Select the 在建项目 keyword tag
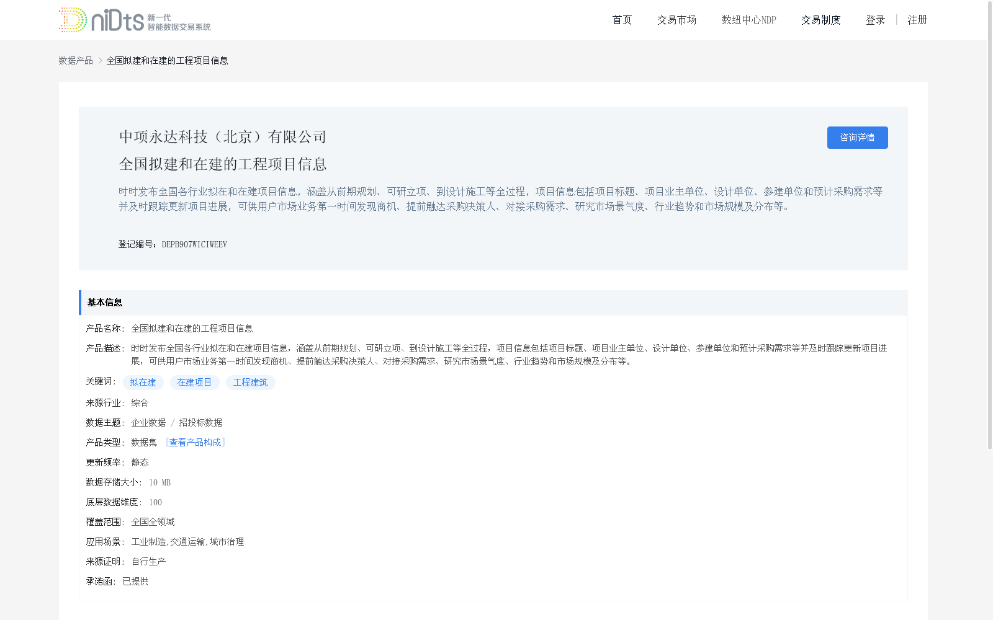Screen dimensions: 993x620 tap(194, 383)
